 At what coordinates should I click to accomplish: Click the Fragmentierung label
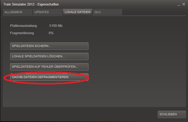tap(22, 33)
